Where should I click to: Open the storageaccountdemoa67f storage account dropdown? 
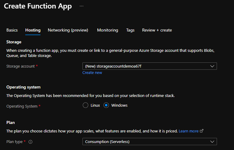(146, 66)
